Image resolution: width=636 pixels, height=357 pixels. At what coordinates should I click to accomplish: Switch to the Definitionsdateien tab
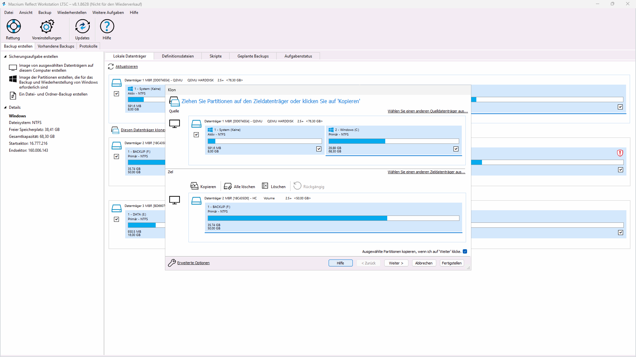(x=178, y=56)
